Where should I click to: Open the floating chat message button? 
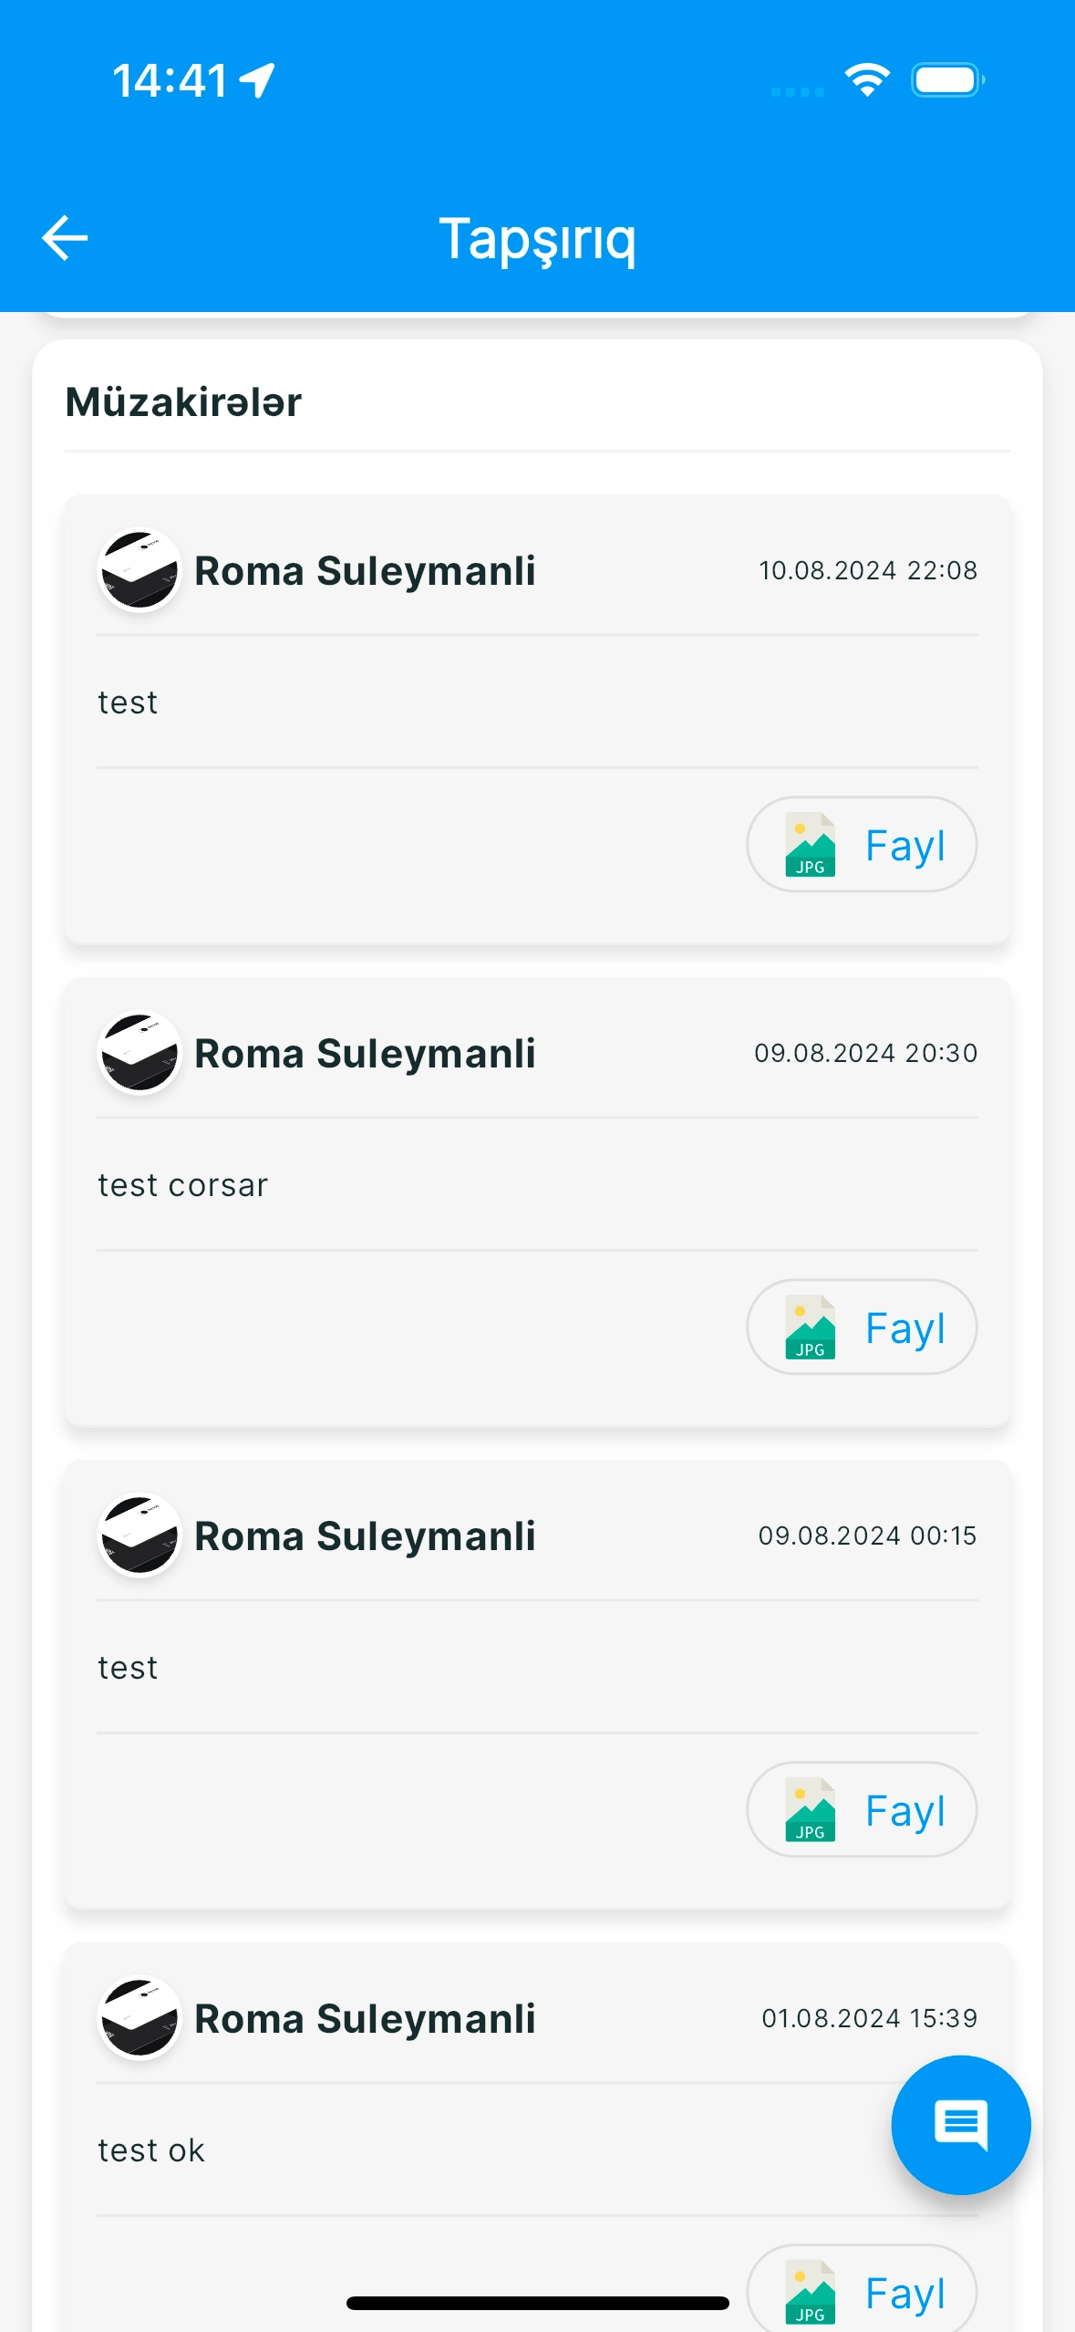961,2125
